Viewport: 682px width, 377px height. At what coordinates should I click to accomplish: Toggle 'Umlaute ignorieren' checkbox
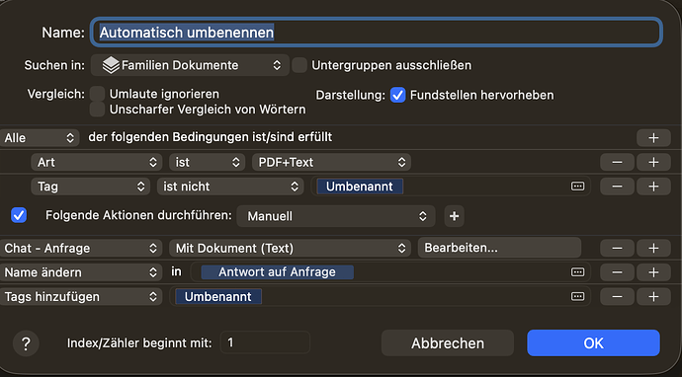coord(97,94)
